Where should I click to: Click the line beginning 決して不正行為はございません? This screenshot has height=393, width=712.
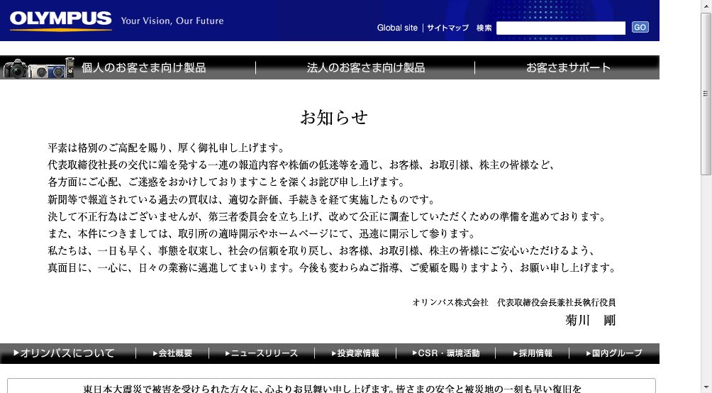[328, 217]
